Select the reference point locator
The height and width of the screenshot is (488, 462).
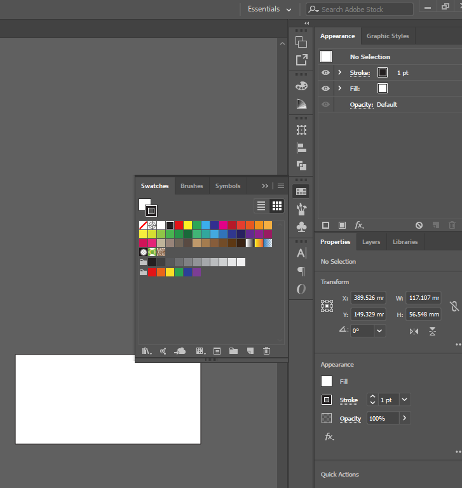pyautogui.click(x=327, y=306)
